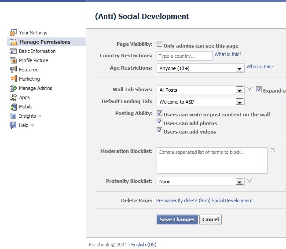This screenshot has width=286, height=249.
Task: Click the (Anti) Social Development page title
Action: 142,16
